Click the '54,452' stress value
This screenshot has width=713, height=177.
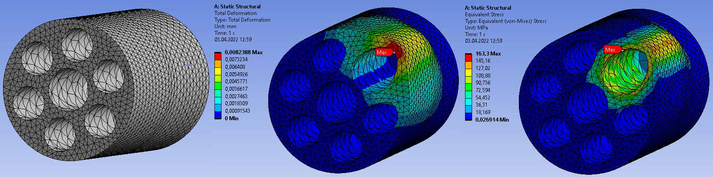pyautogui.click(x=483, y=98)
